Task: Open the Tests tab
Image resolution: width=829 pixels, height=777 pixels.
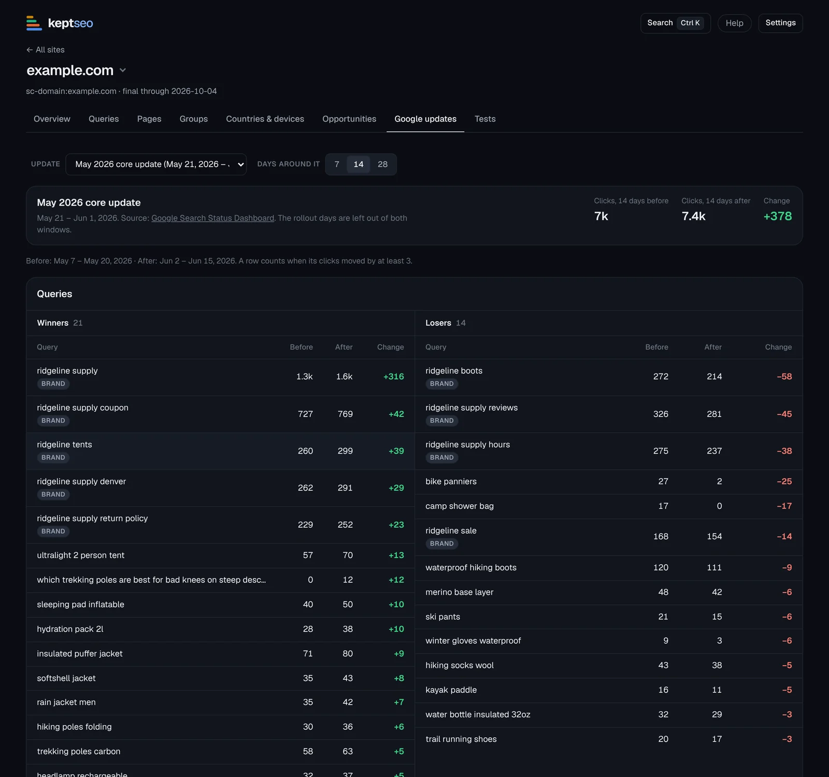Action: [x=485, y=119]
